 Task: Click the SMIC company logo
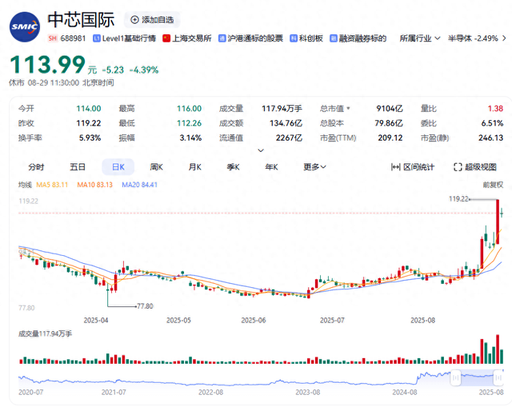(x=25, y=26)
